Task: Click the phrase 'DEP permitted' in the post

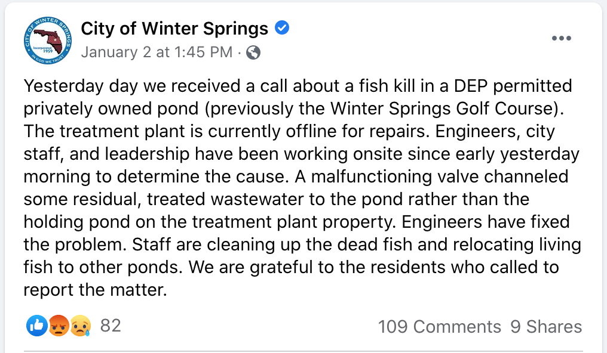Action: pyautogui.click(x=513, y=86)
